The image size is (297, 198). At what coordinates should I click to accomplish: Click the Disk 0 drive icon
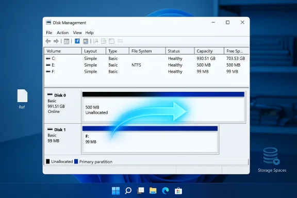pyautogui.click(x=50, y=94)
